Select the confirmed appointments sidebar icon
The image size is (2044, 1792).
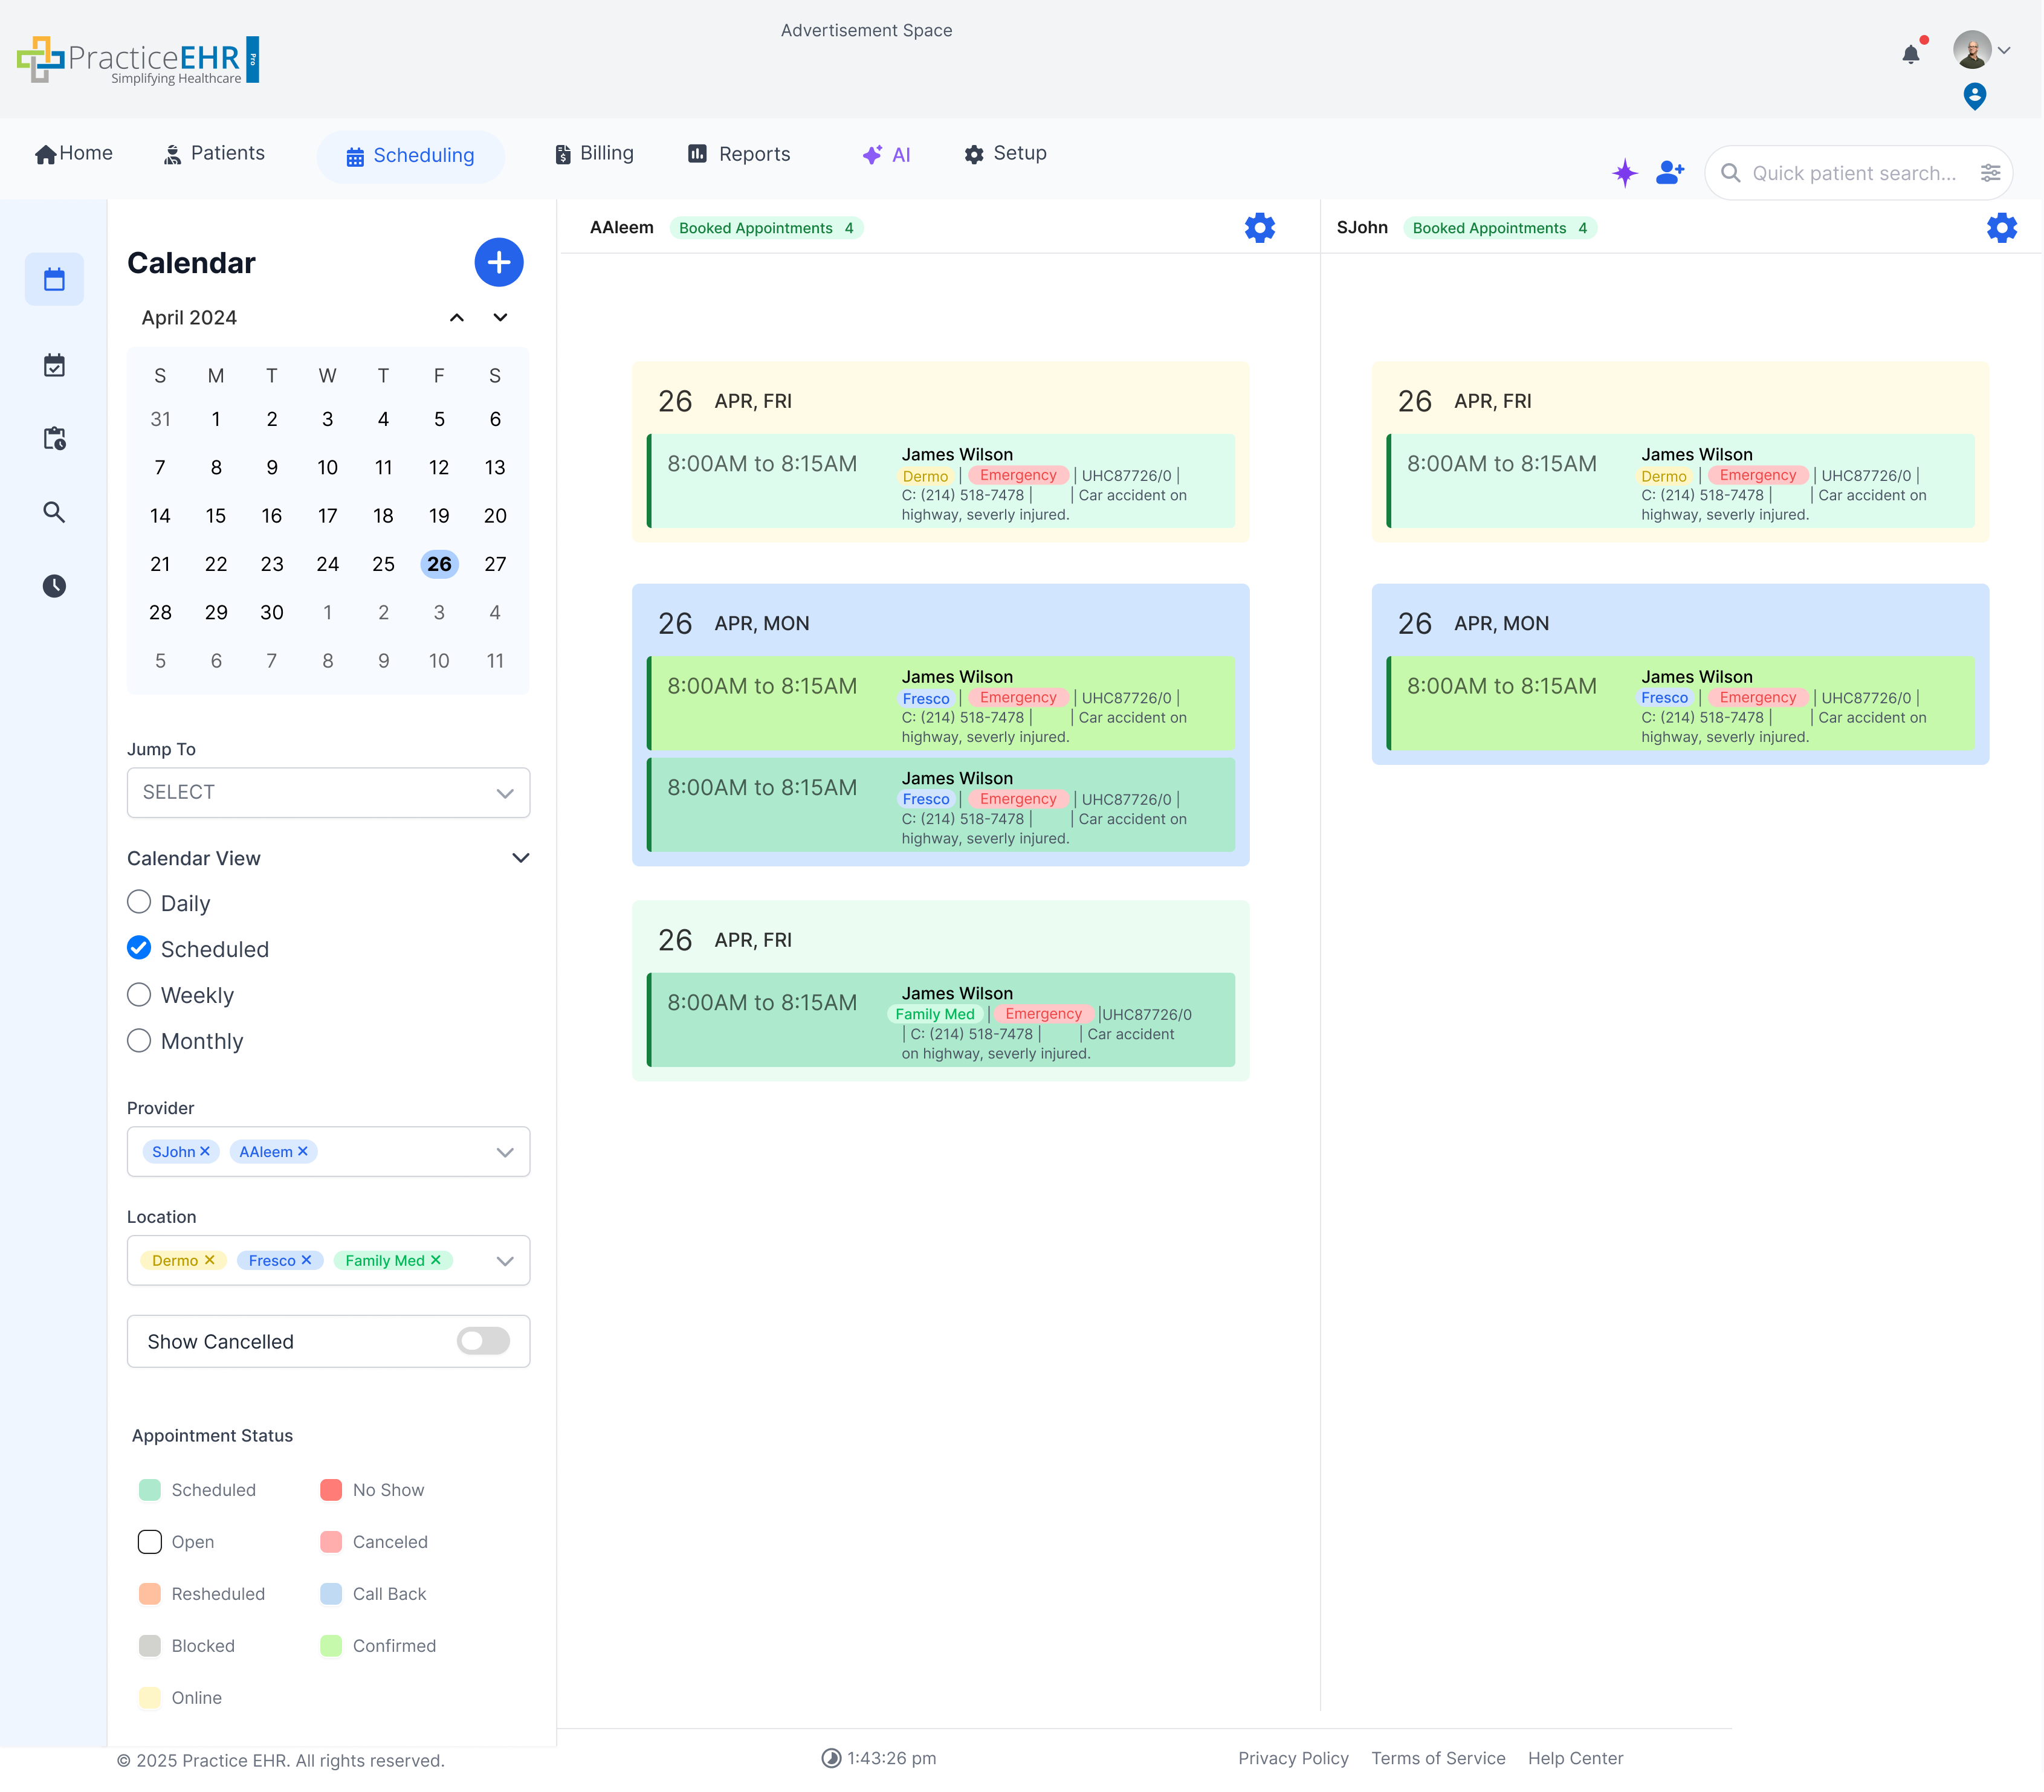(x=54, y=365)
